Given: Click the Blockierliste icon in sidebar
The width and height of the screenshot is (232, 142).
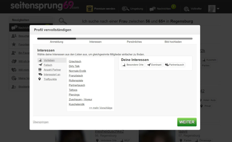Looking at the screenshot, I should 14,87.
